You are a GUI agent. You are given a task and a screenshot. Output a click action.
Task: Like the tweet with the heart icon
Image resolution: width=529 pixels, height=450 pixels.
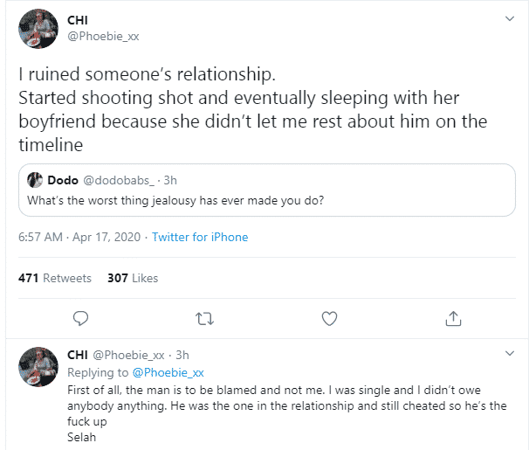click(x=329, y=319)
